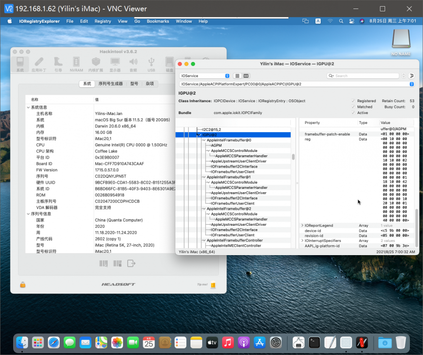
Task: Open the 音频 audio section in Hackintool
Action: [133, 64]
